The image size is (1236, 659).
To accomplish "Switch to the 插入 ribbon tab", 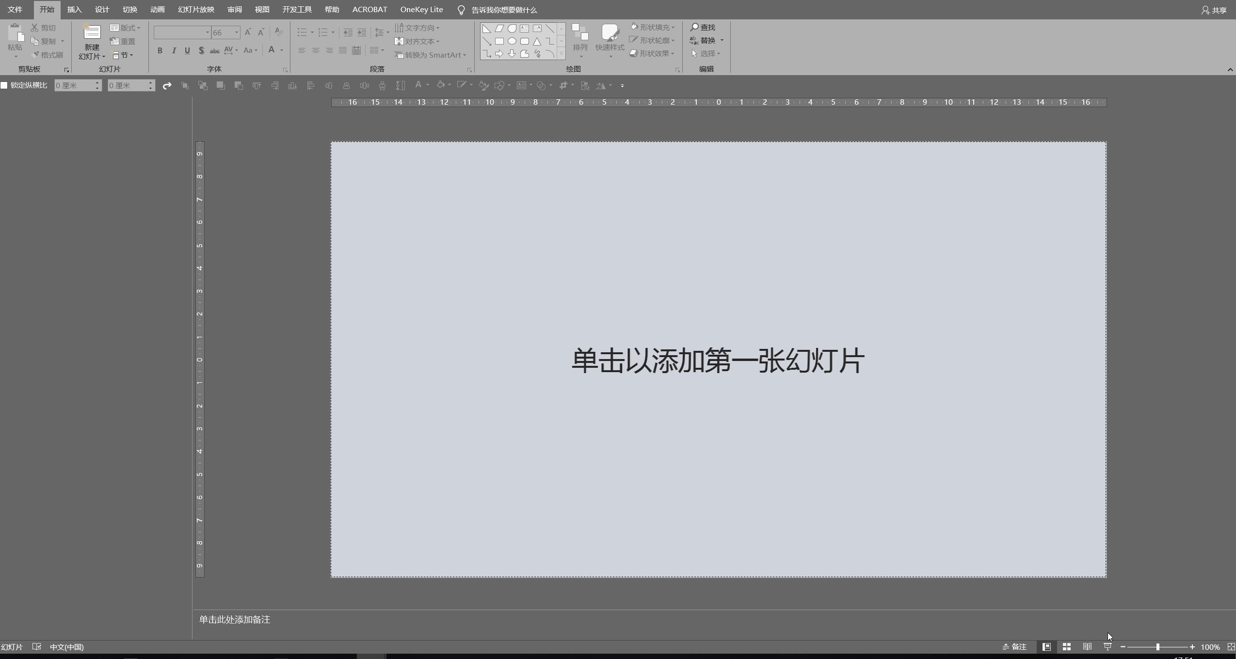I will 74,9.
